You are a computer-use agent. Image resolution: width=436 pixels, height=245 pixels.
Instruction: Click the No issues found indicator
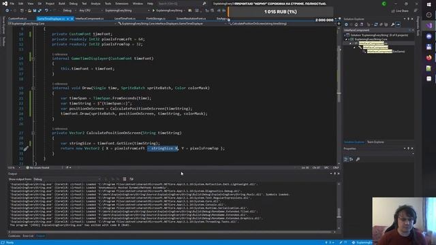[37, 168]
